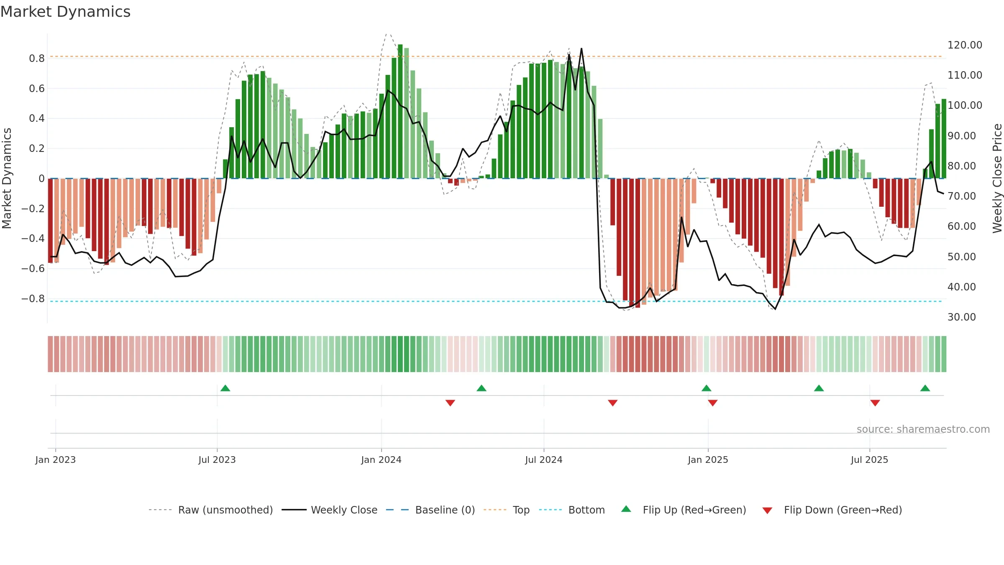Click the Jan 2024 axis label

[382, 460]
